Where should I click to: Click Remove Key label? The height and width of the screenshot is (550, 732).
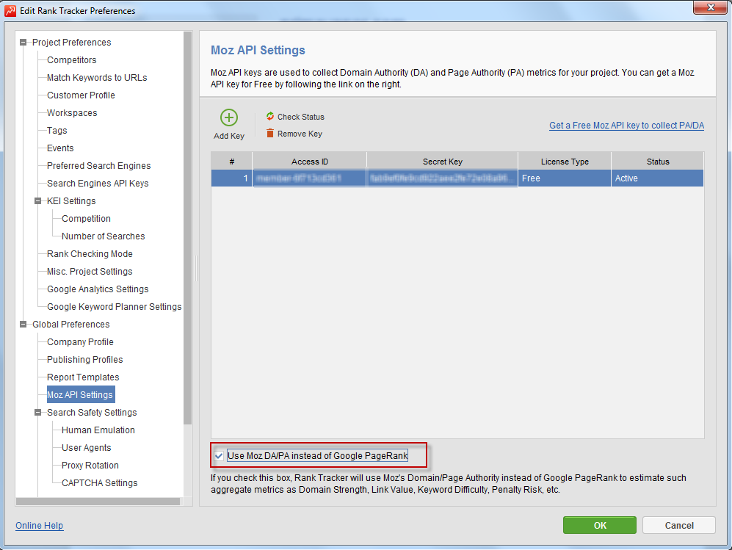click(300, 134)
